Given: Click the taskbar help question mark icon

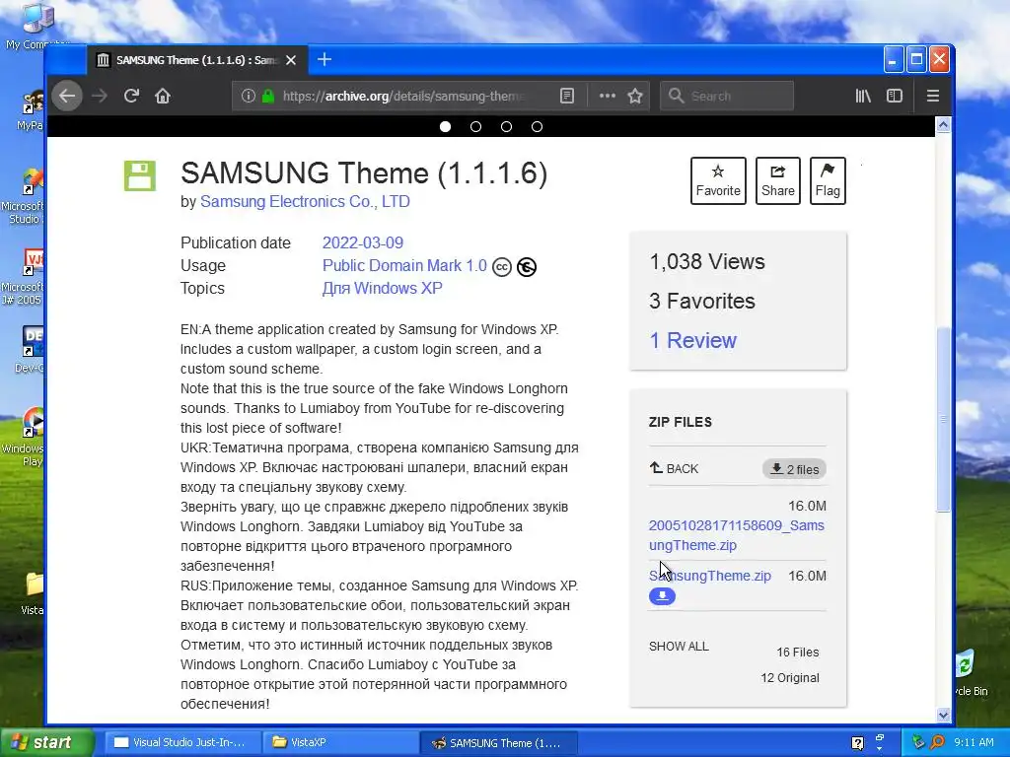Looking at the screenshot, I should coord(857,743).
